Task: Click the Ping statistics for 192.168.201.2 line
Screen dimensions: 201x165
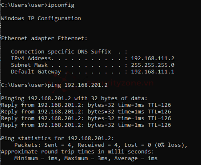Action: (x=57, y=138)
